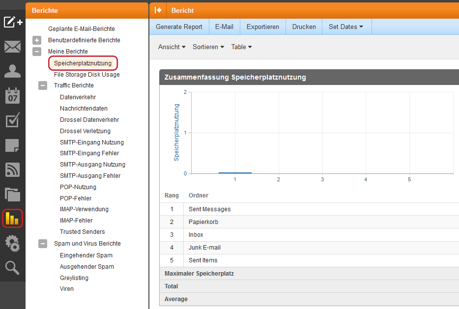Open the RSS feeds icon
The image size is (459, 309).
coord(12,169)
